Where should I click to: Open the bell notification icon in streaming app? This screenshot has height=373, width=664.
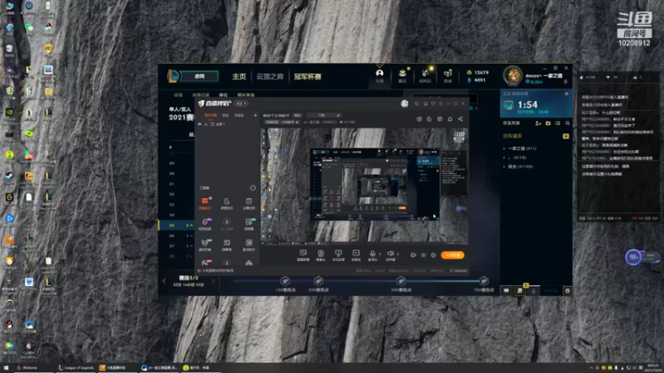[x=450, y=119]
